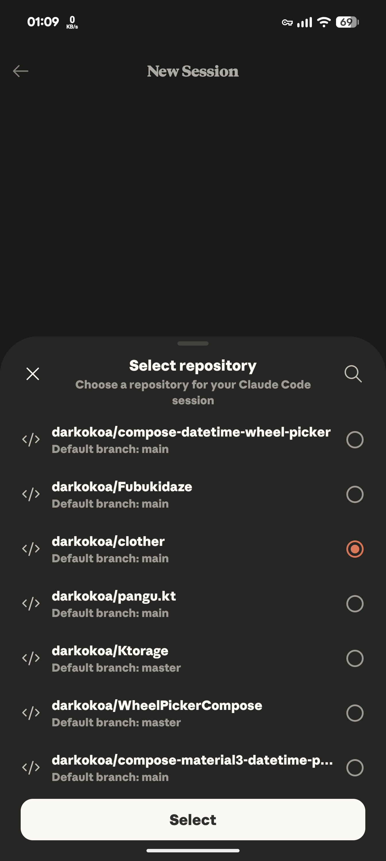
Task: Choose the darkokoa/Fubukidaze radio button
Action: 355,494
